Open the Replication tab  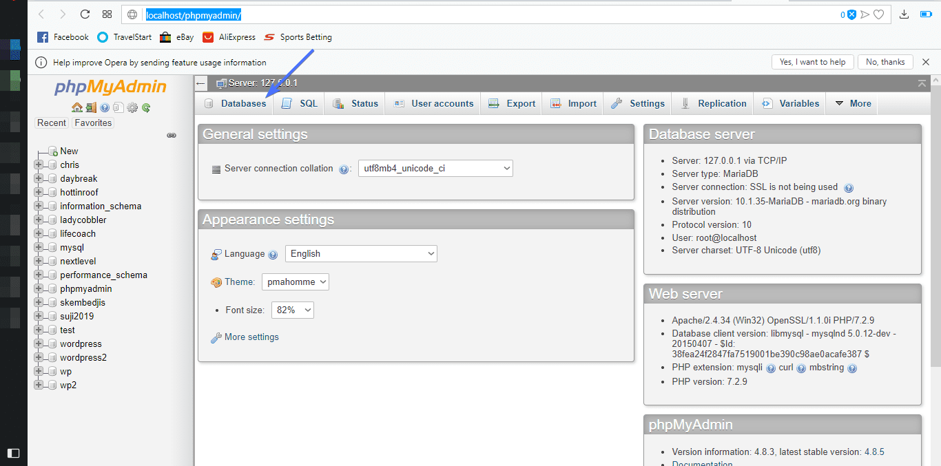713,104
